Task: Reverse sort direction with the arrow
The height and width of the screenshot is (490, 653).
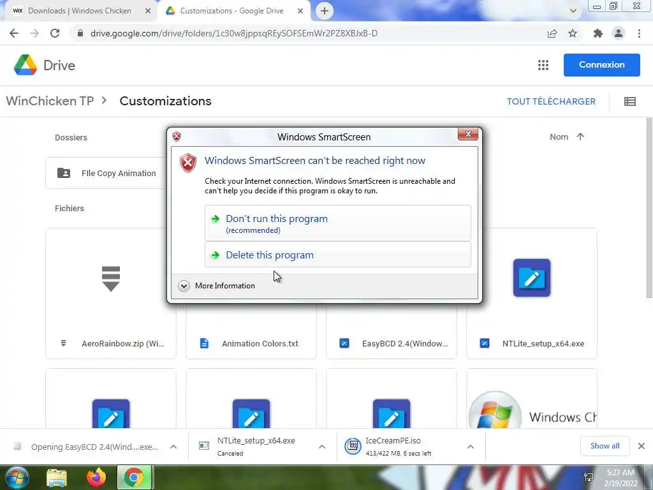Action: pos(580,137)
